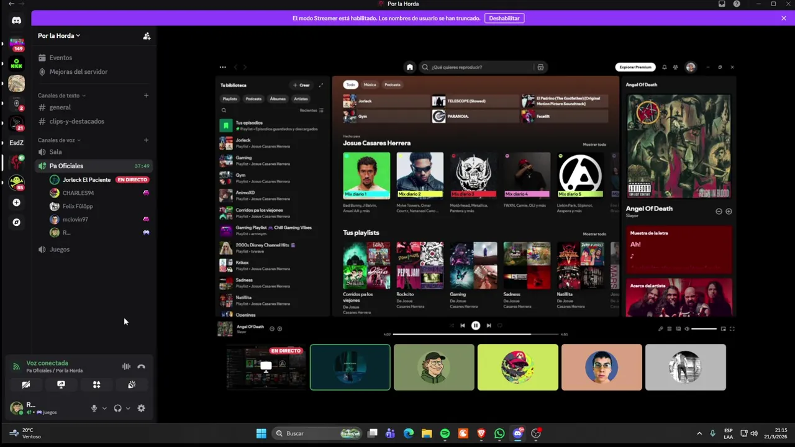Disconnect from voice with the hang-up icon

(x=142, y=366)
